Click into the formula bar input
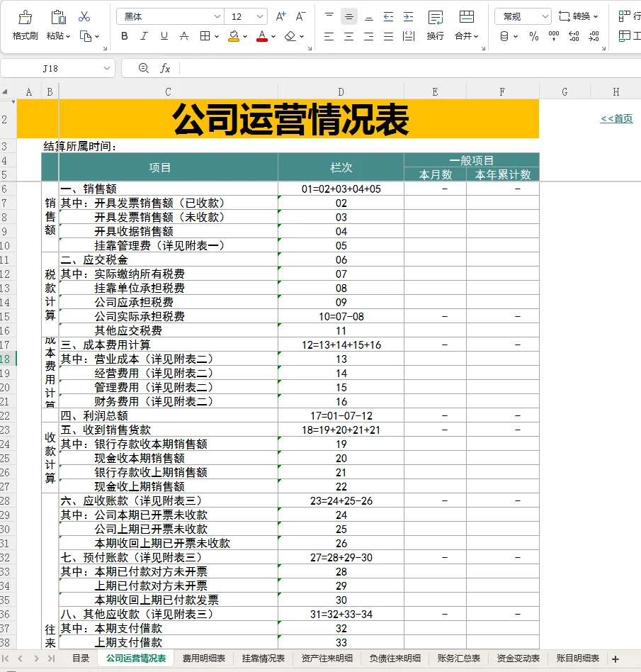 410,69
